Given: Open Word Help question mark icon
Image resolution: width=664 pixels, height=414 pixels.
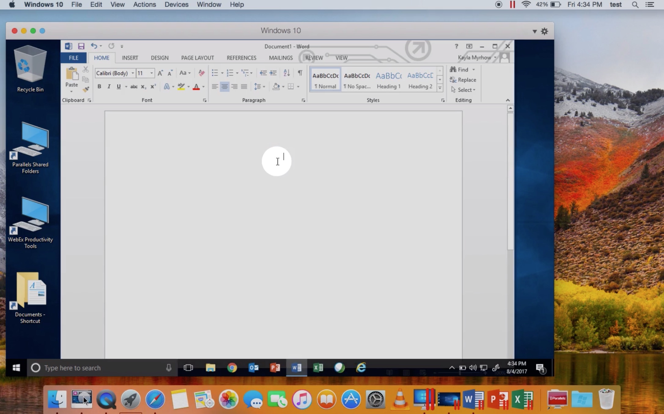Looking at the screenshot, I should [456, 46].
